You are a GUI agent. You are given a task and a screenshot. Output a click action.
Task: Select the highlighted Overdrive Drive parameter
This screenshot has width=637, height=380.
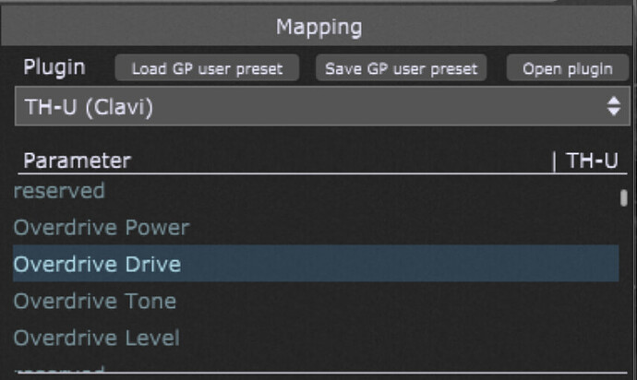(x=316, y=264)
